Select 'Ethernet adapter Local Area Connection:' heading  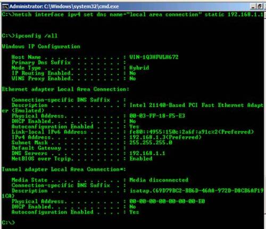65,89
